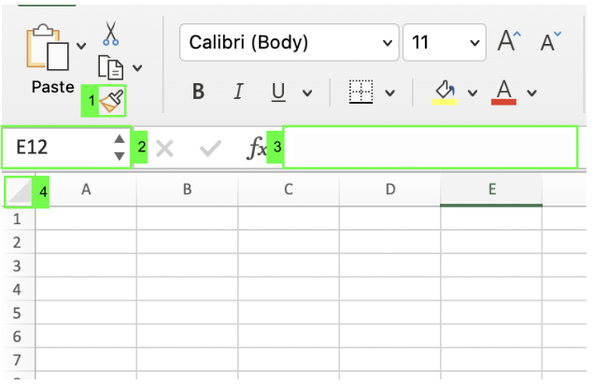Open the Paste options dropdown arrow

pos(81,45)
